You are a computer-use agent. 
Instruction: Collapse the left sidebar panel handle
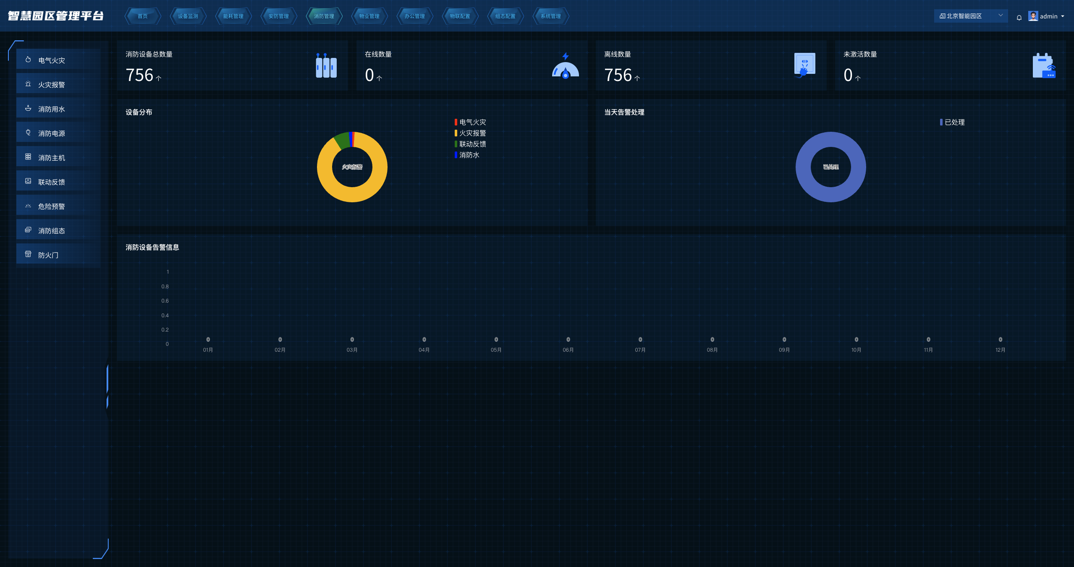[x=107, y=386]
